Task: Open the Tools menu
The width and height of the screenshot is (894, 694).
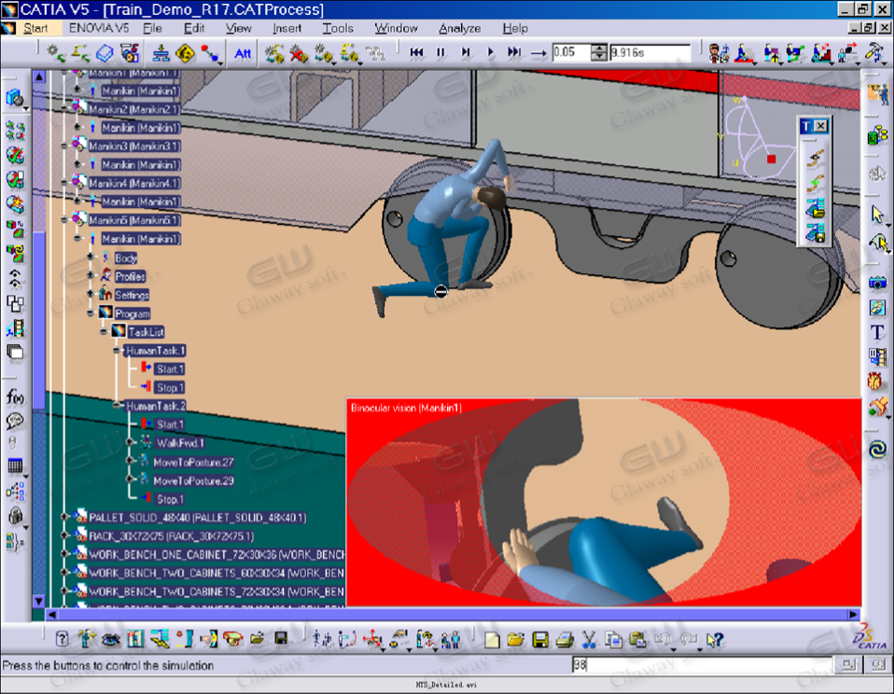Action: click(338, 28)
